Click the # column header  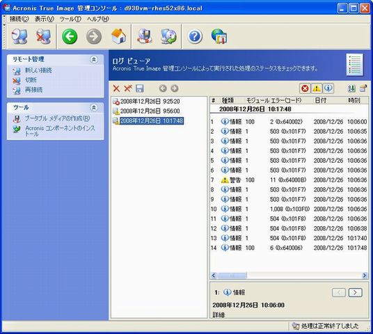click(x=213, y=100)
